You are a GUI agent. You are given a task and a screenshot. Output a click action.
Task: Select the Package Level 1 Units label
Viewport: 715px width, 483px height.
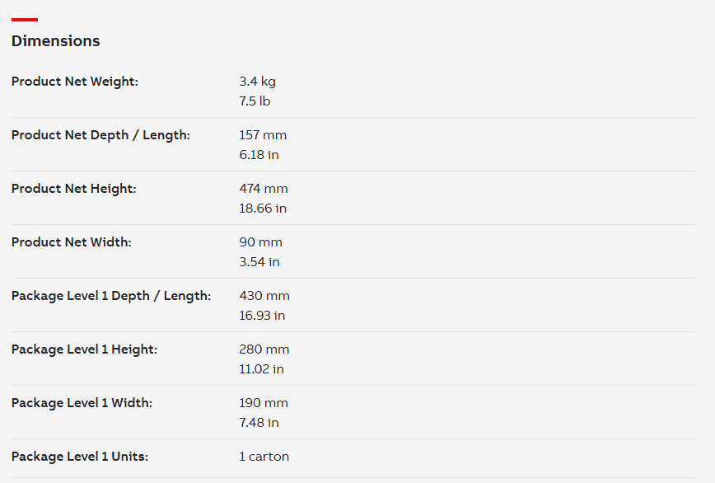pyautogui.click(x=80, y=457)
